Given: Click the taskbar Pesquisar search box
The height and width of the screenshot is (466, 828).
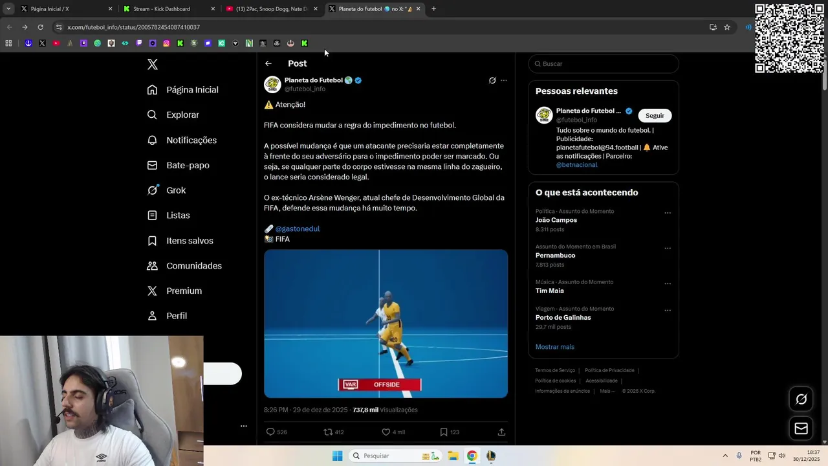Looking at the screenshot, I should tap(396, 456).
